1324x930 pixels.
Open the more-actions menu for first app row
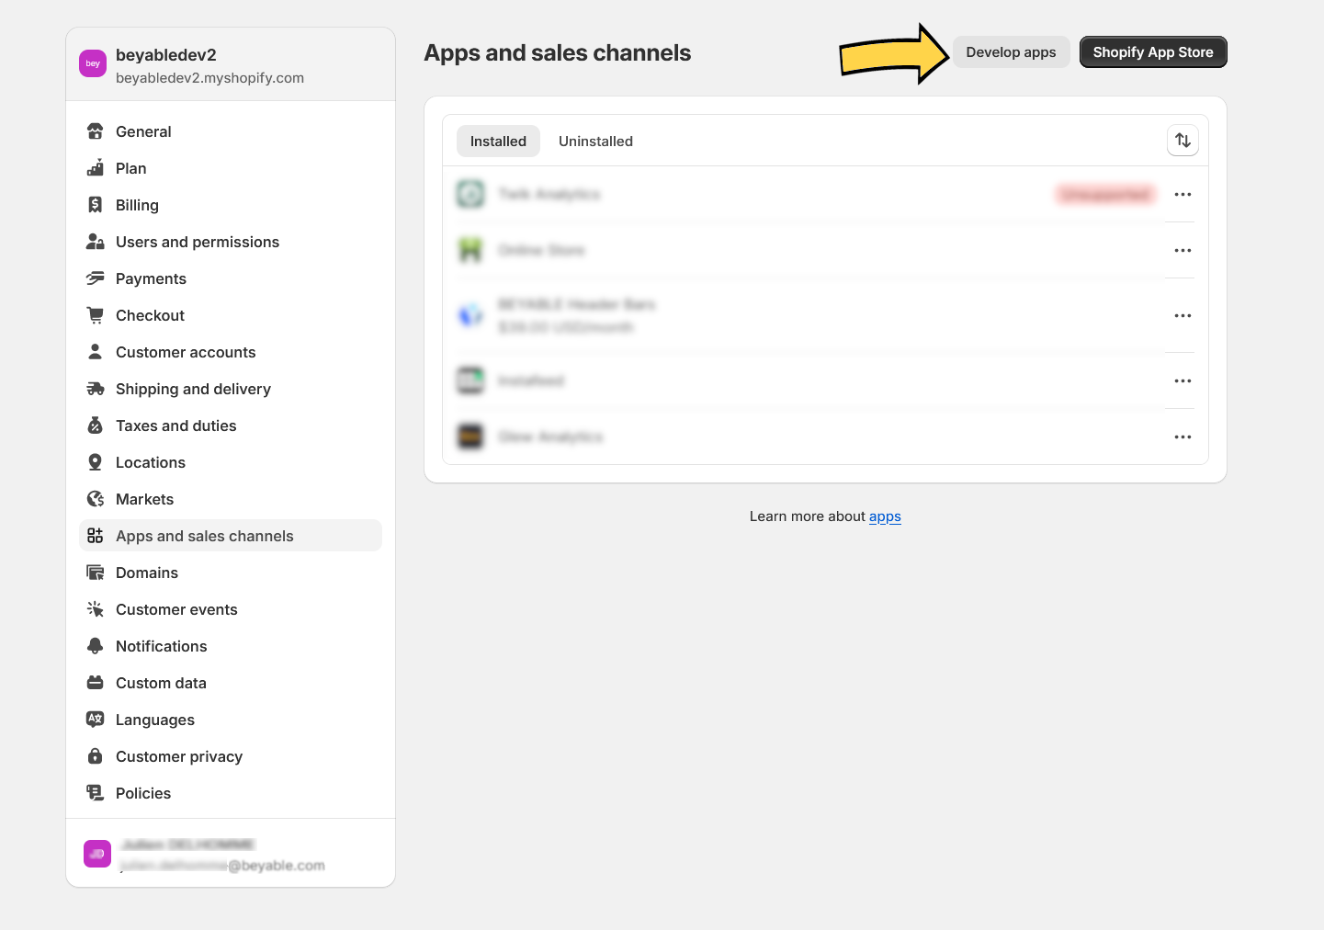pos(1183,195)
